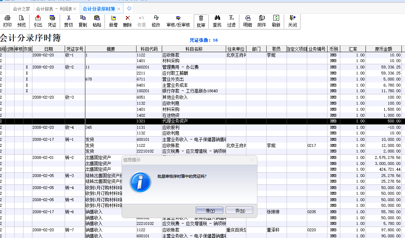
Task: Switch to the 会计之家 tab
Action: point(21,9)
